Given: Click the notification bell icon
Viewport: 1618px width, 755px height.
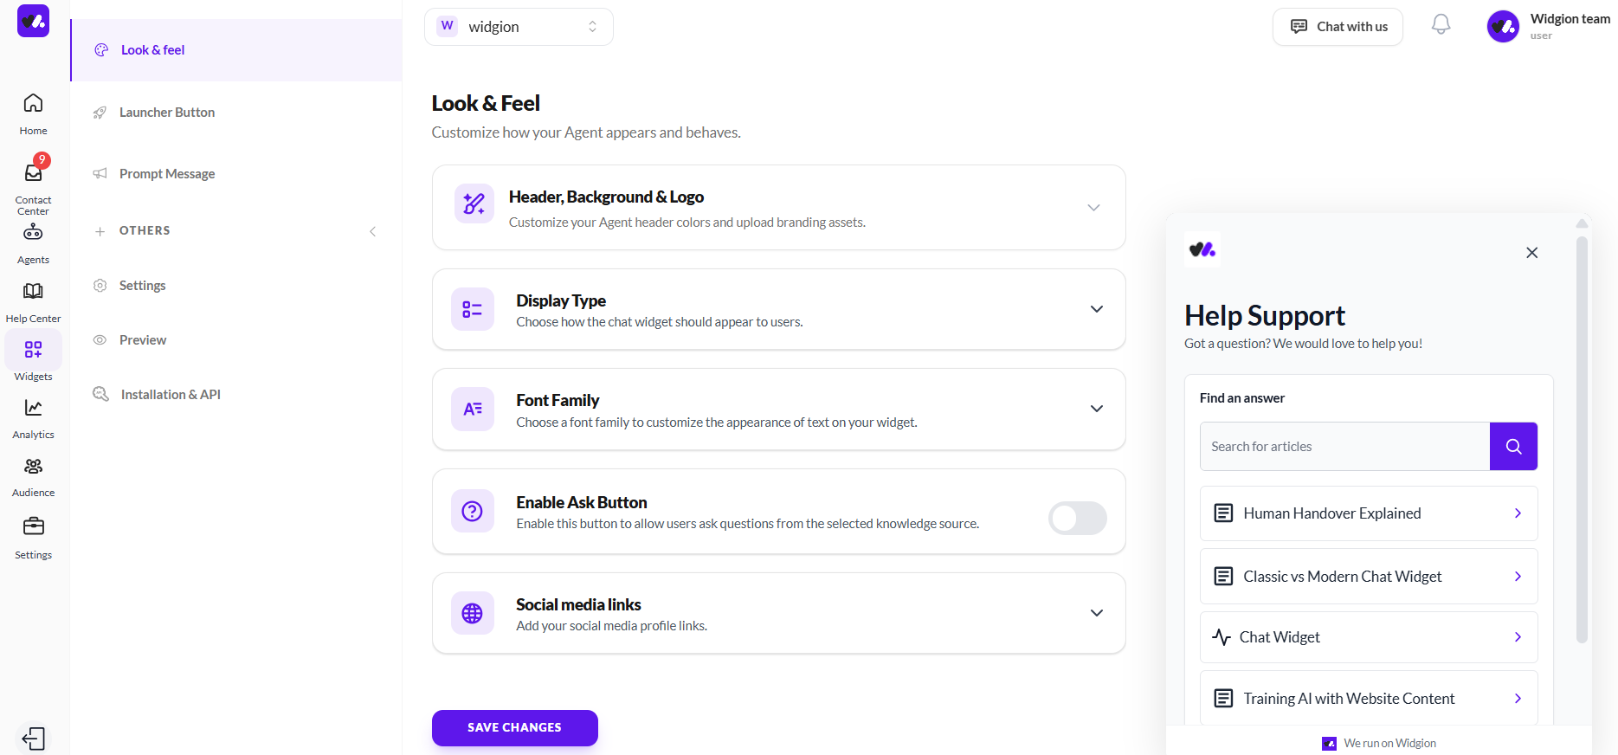Looking at the screenshot, I should 1441,25.
